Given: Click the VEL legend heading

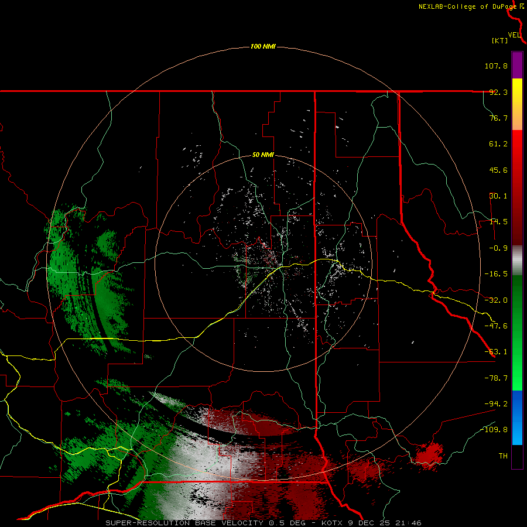Looking at the screenshot, I should coord(514,35).
